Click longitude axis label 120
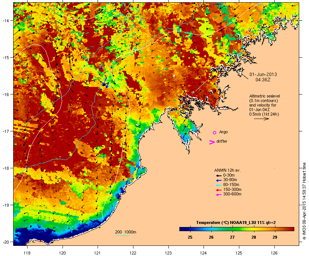Image resolution: width=309 pixels, height=256 pixels. (63, 253)
